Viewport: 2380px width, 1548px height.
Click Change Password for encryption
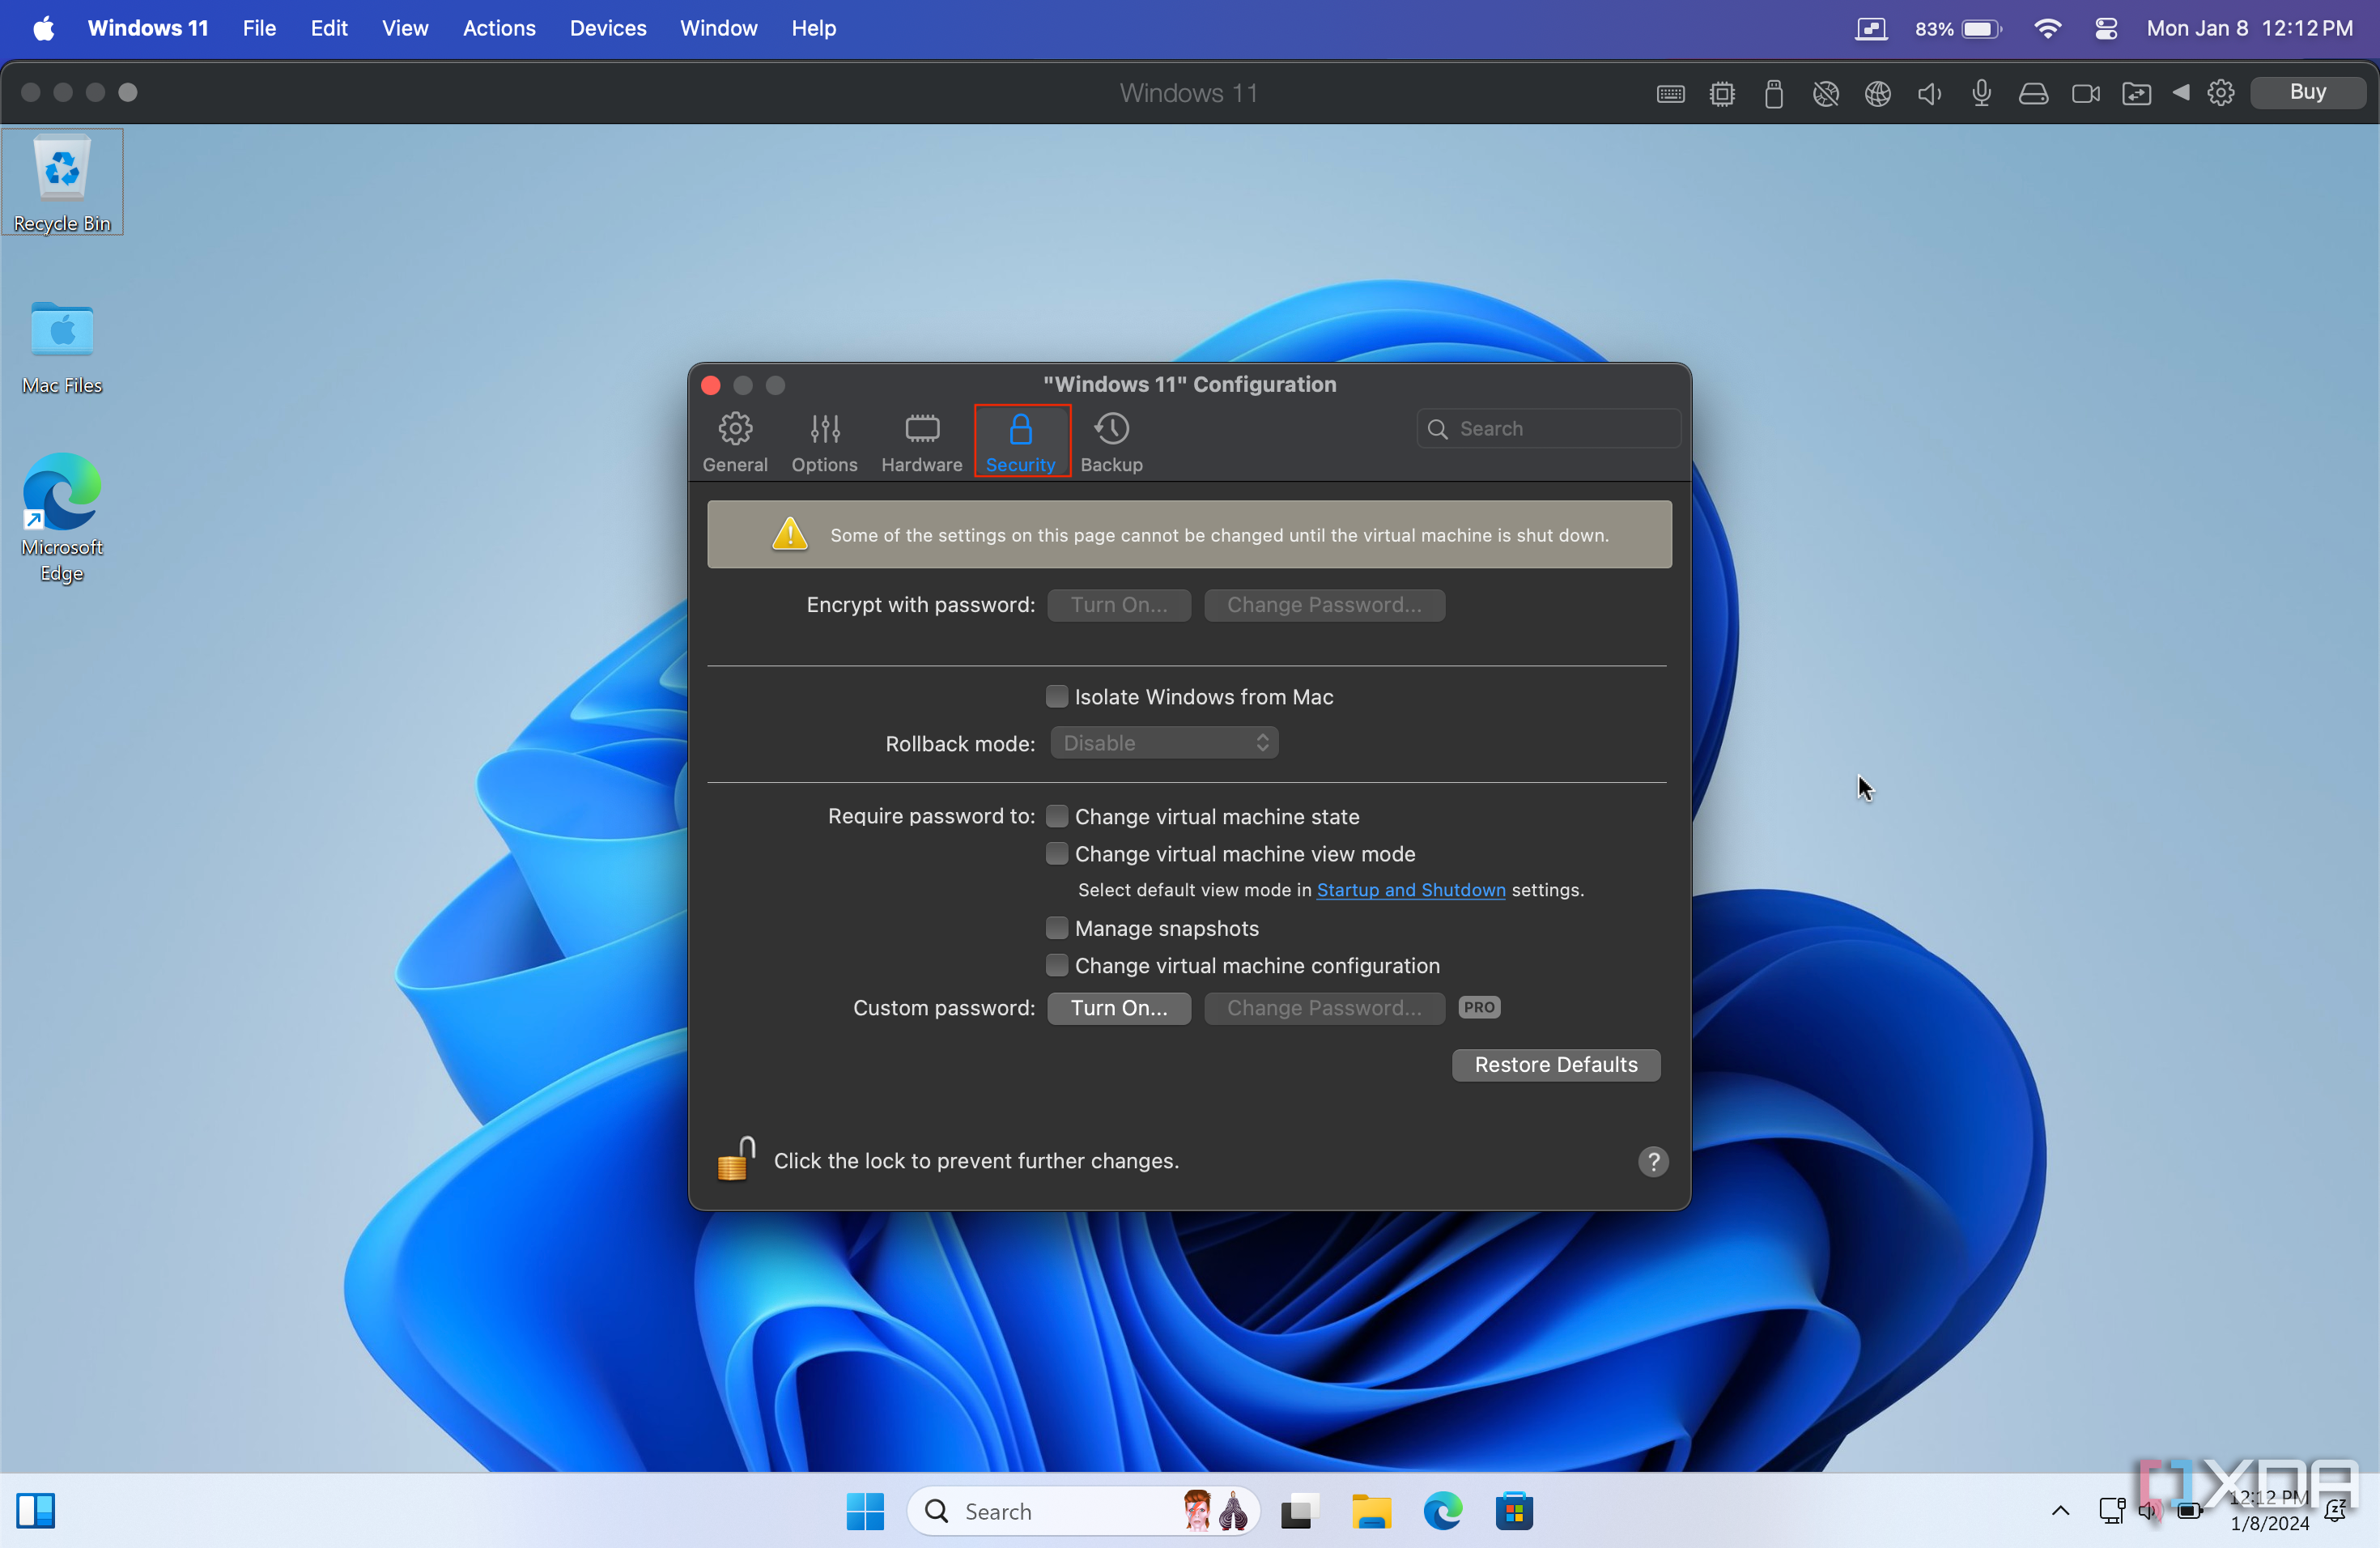[1324, 604]
